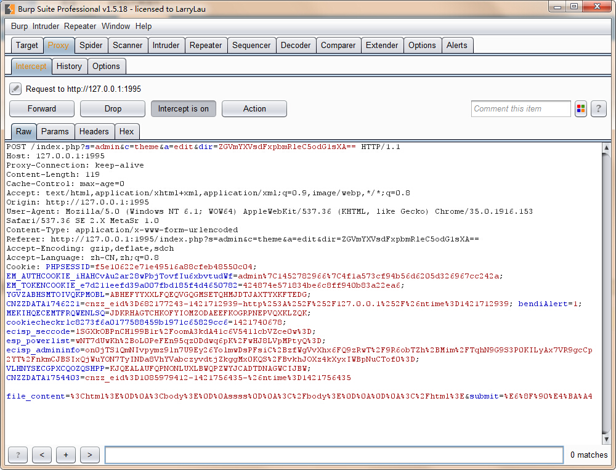This screenshot has width=616, height=470.
Task: Switch to the Intruder tool tab
Action: 166,45
